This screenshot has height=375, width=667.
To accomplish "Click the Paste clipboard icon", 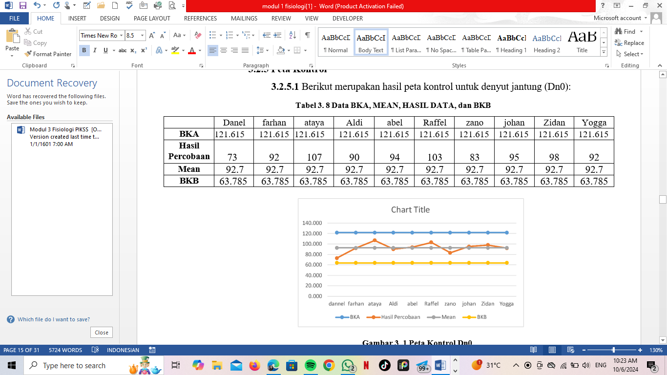I will tap(12, 36).
